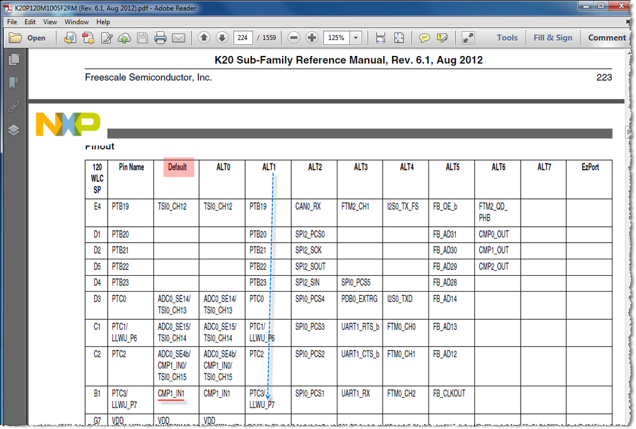Click the Adobe Reader title bar icon
Screen dimensions: 636x429
(8, 8)
